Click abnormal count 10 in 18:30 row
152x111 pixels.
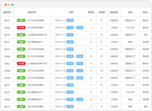[x=102, y=71]
